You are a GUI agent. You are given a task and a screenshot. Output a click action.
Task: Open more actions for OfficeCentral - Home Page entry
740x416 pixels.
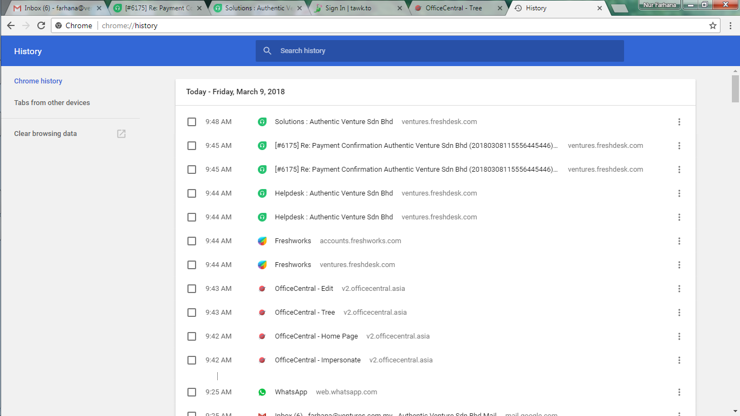pyautogui.click(x=679, y=336)
